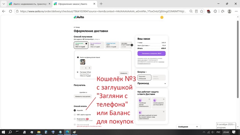The width and height of the screenshot is (240, 135).
Task: Select the Вы уже выбирали 5Post option
Action: pos(97,45)
